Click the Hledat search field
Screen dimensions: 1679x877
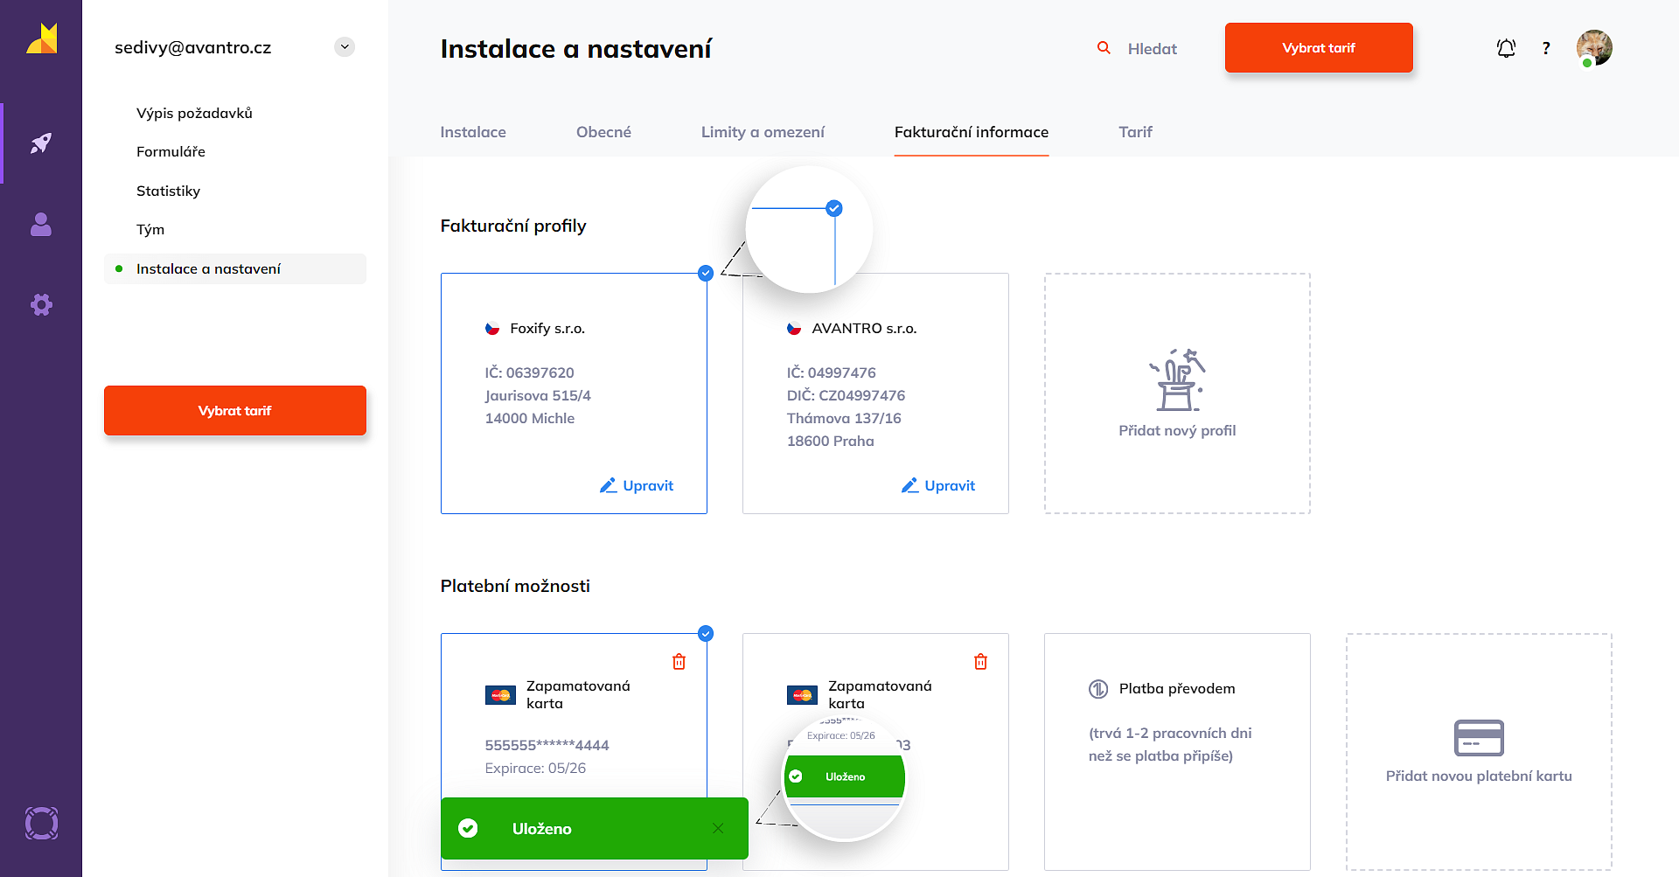click(1152, 49)
